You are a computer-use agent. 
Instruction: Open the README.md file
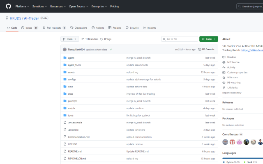[74, 151]
